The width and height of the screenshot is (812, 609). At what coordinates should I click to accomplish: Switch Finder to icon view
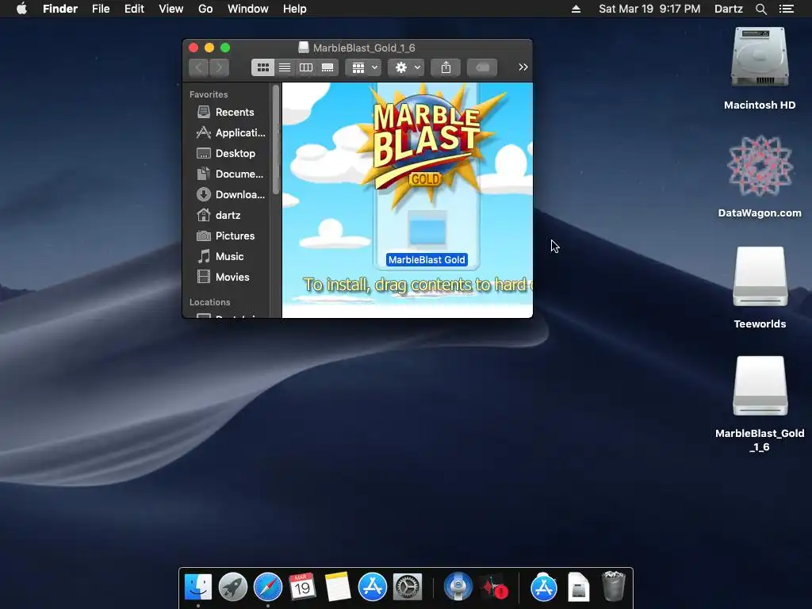[x=263, y=67]
